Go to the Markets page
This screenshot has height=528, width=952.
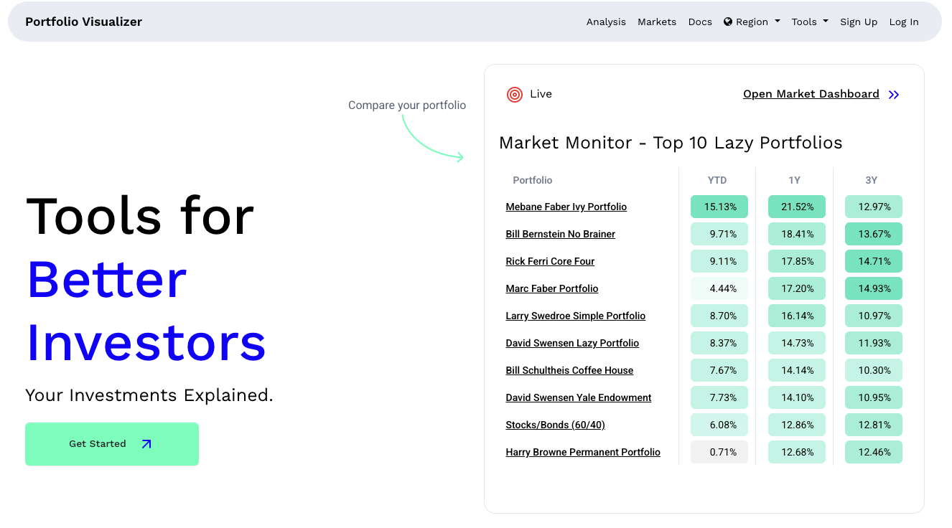point(657,22)
